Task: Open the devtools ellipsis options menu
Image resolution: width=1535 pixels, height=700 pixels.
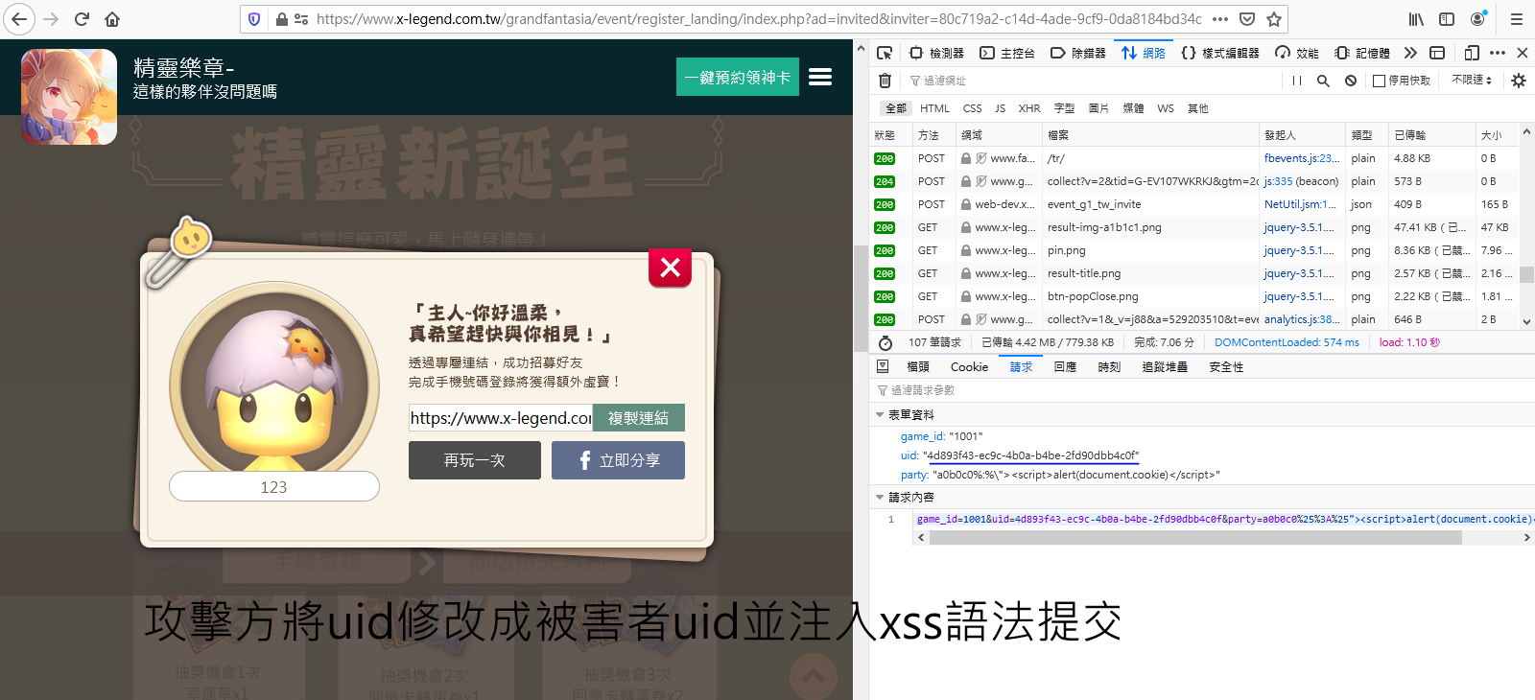Action: tap(1498, 53)
